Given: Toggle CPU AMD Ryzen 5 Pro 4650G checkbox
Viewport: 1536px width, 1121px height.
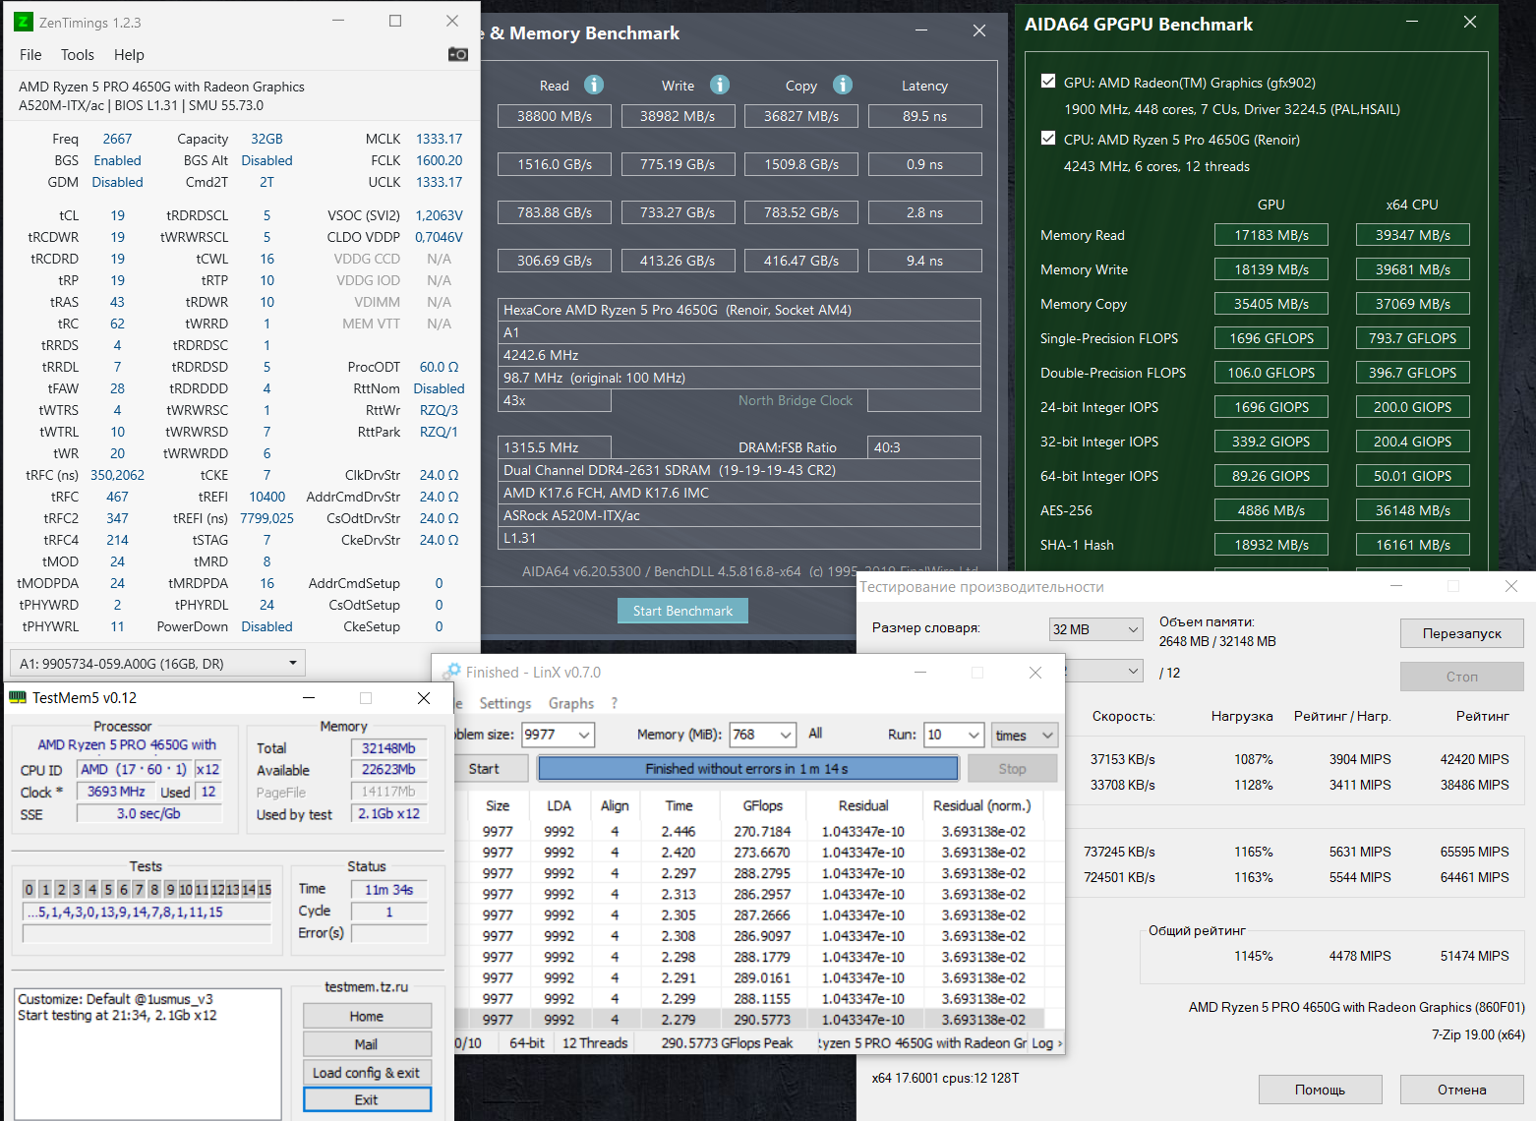Looking at the screenshot, I should coord(1048,139).
